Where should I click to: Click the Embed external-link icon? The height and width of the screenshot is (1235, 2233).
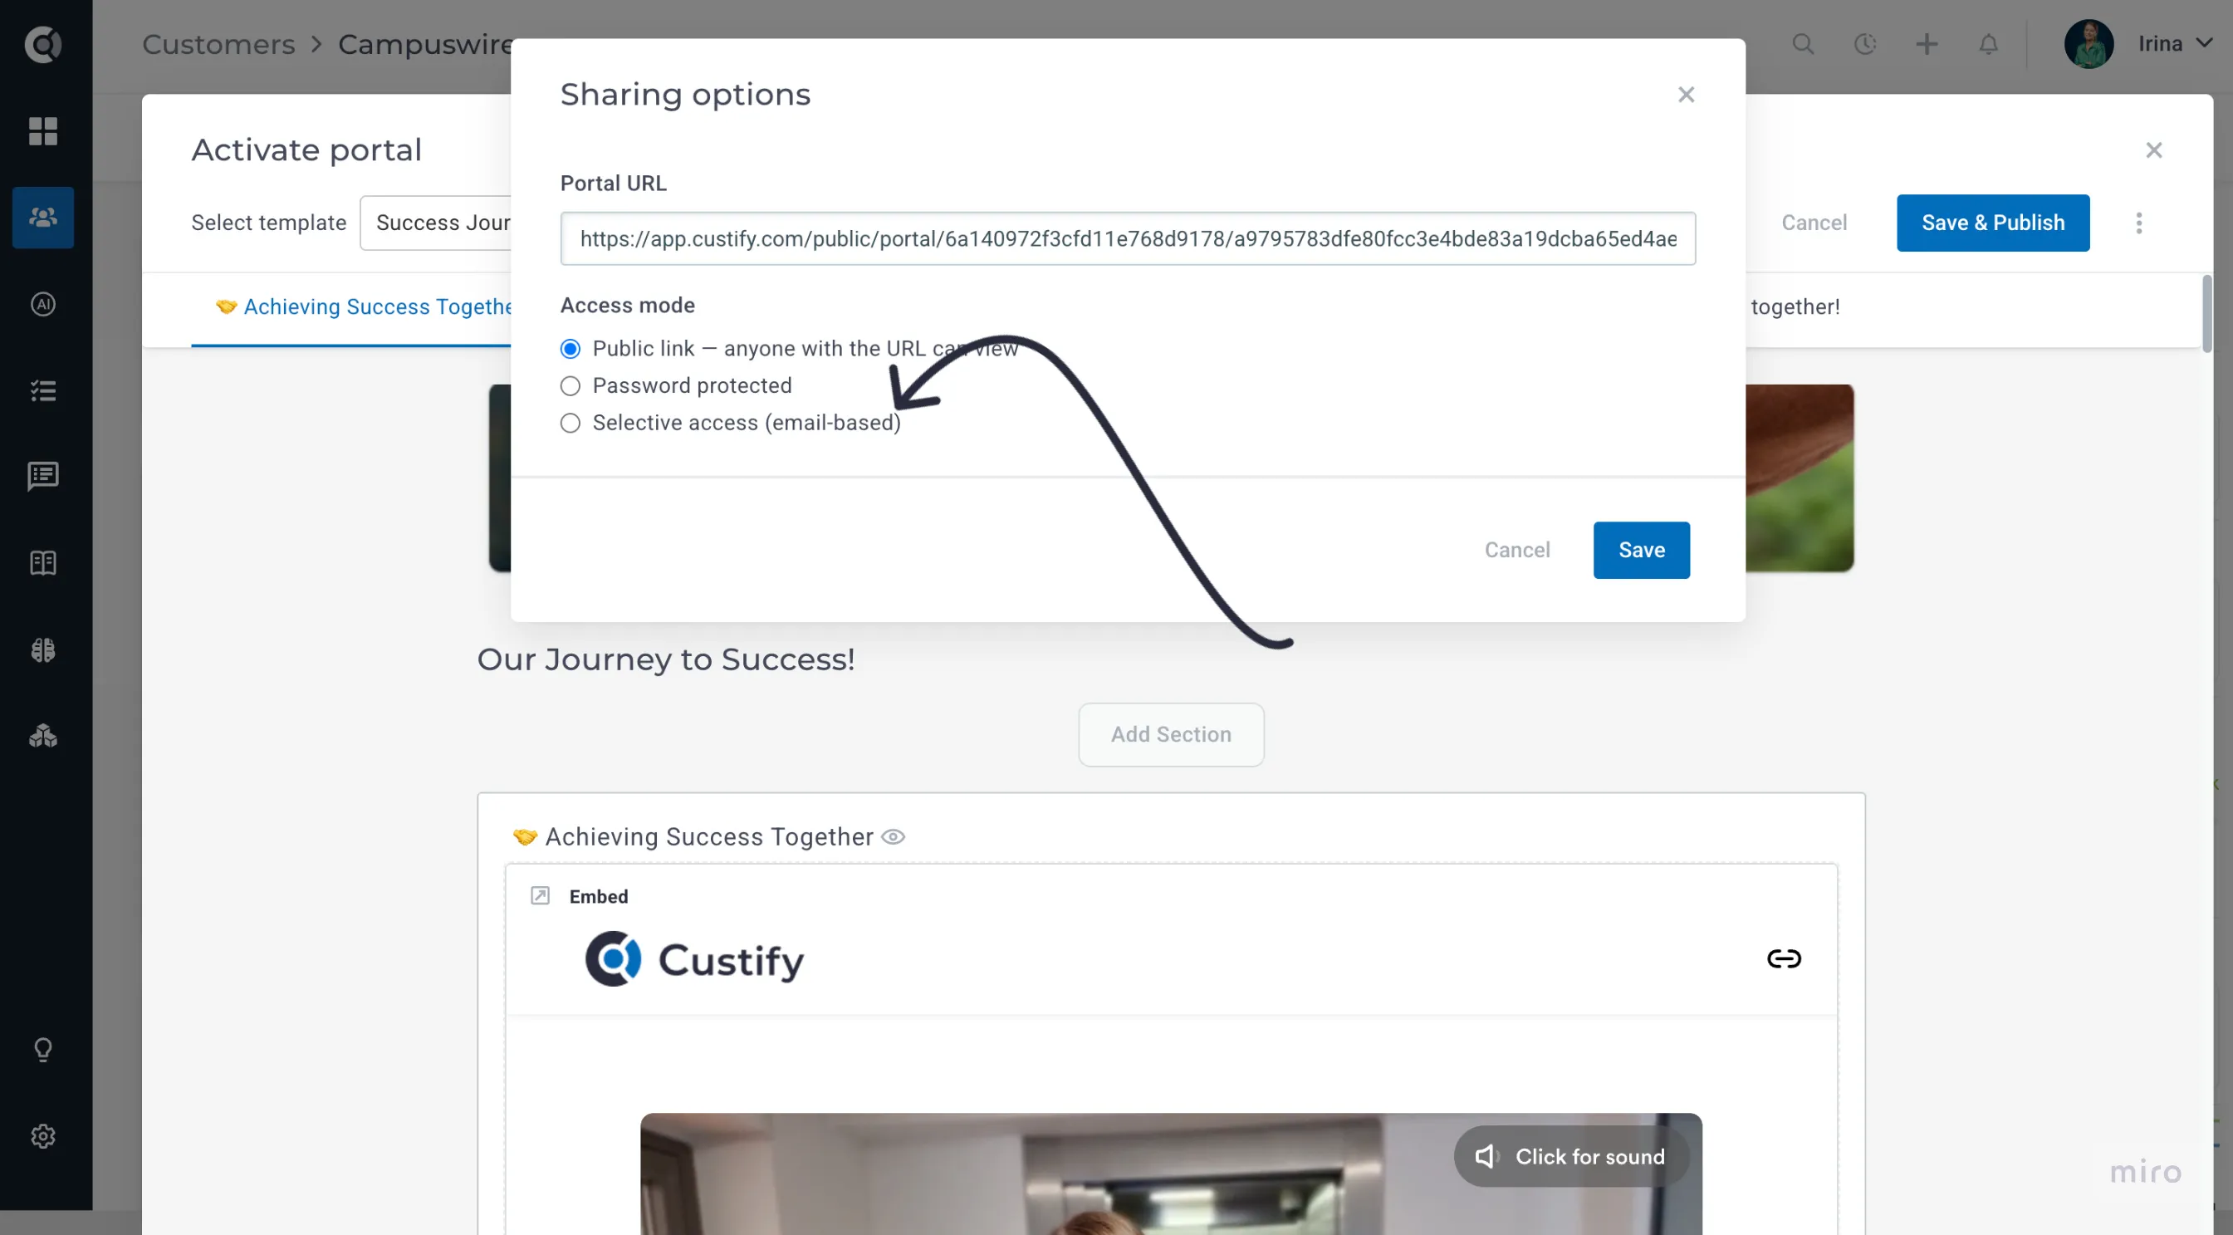click(540, 895)
